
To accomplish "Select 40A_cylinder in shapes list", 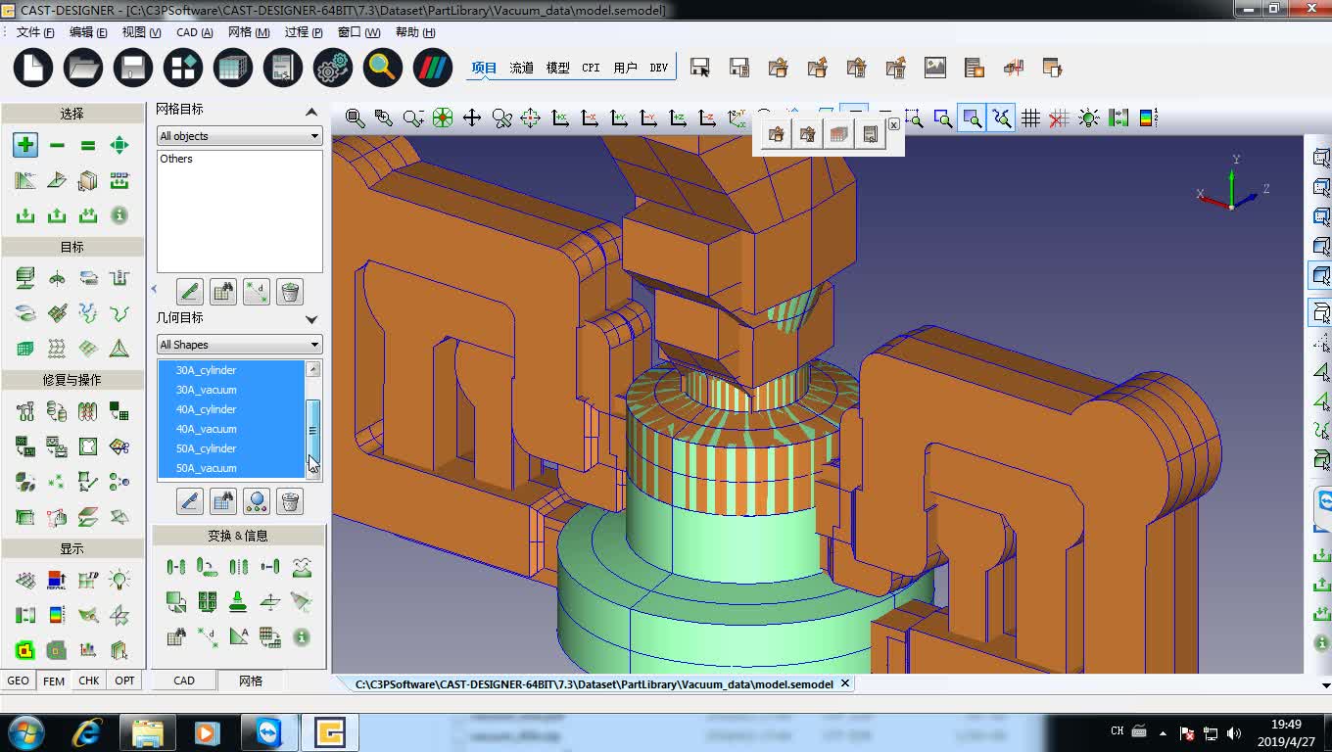I will (x=206, y=409).
